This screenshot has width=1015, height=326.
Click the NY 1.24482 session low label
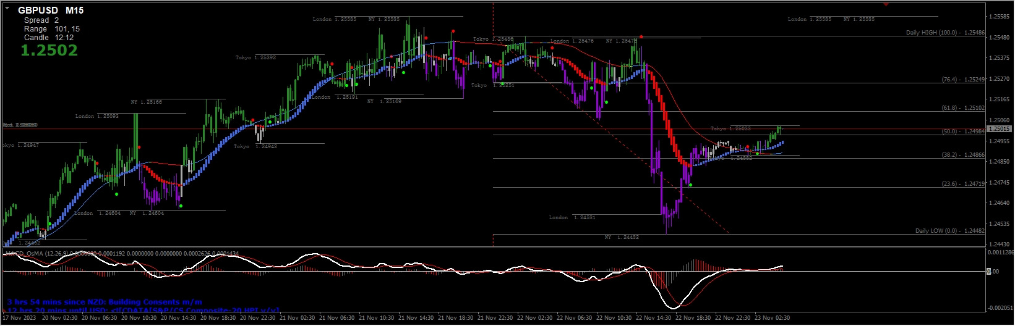coord(622,237)
